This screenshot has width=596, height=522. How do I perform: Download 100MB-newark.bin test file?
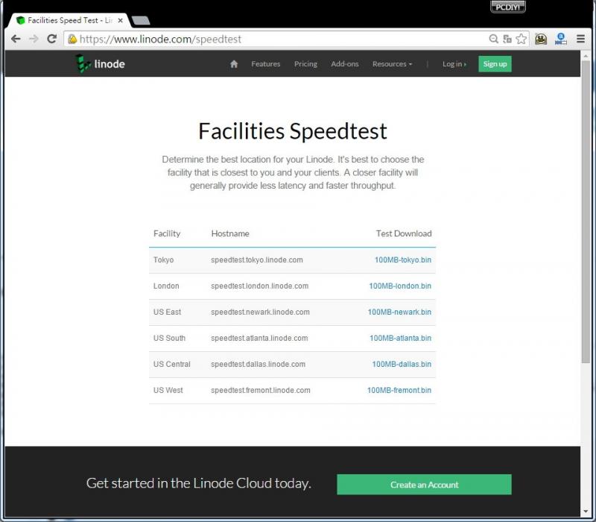(399, 312)
